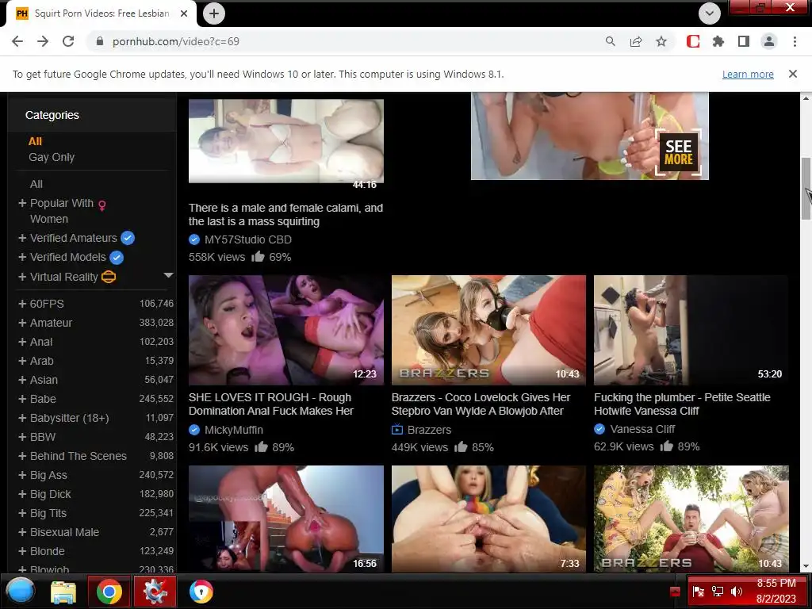Open the MY57Studio CBD uploader link
The width and height of the screenshot is (812, 609).
248,239
